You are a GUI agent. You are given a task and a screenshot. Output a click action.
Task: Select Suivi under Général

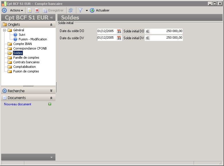click(x=22, y=35)
